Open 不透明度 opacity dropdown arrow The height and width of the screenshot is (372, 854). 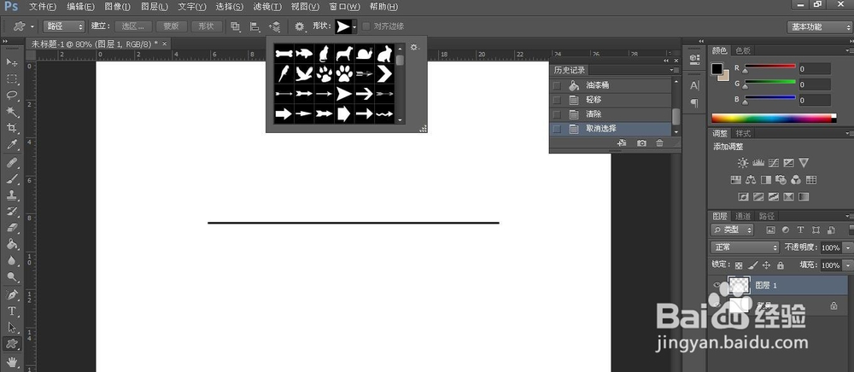pos(846,247)
